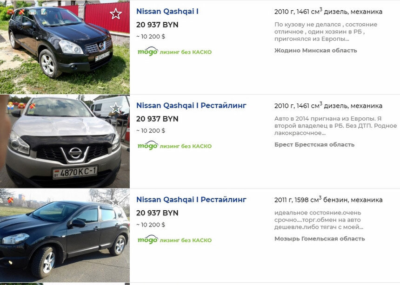Click description starting with идеальное состояние
This screenshot has width=400, height=285.
(x=319, y=220)
